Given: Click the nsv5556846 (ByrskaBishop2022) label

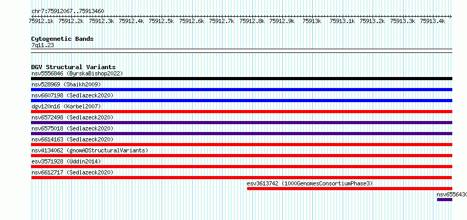Looking at the screenshot, I should pos(77,73).
